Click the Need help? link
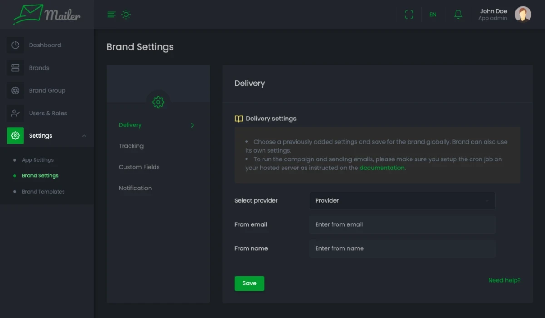Screen dimensions: 545x318 click(x=504, y=280)
